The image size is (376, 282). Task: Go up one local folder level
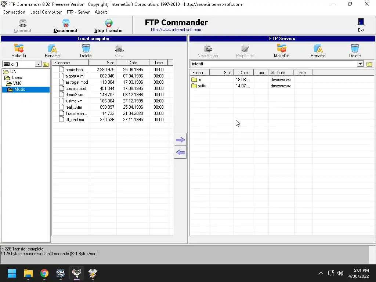pos(46,64)
